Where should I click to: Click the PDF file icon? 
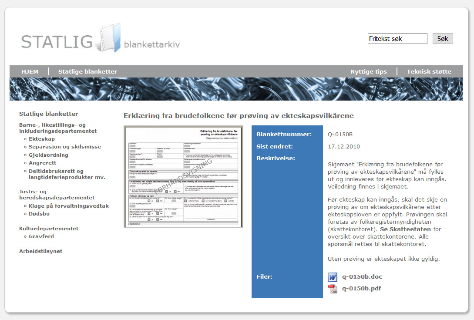pyautogui.click(x=333, y=289)
